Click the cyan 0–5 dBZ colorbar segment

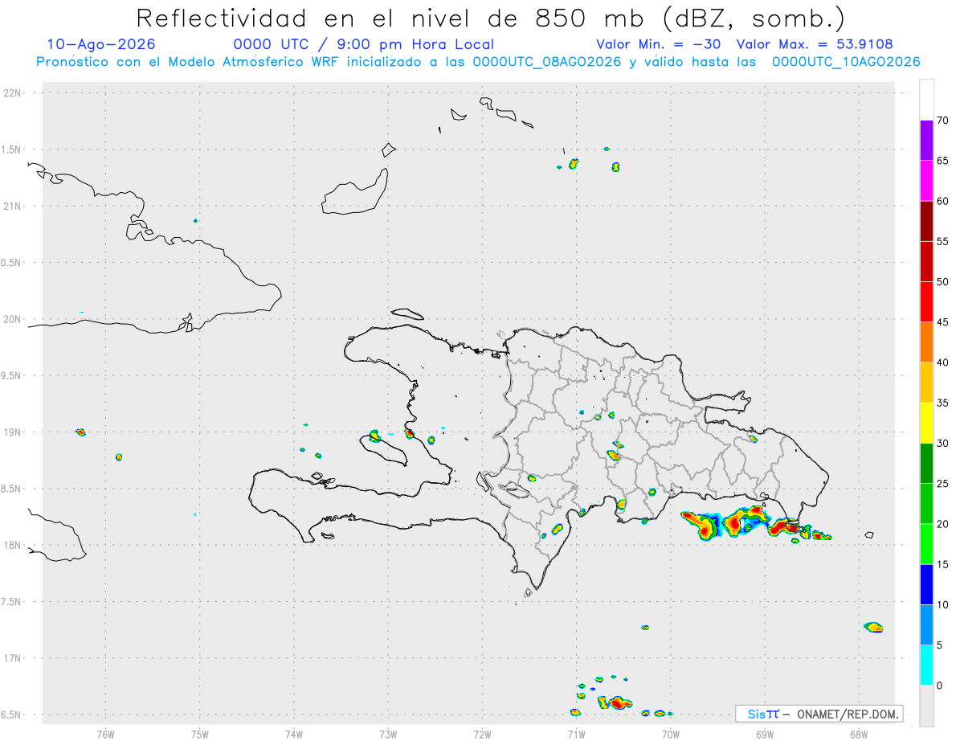926,665
